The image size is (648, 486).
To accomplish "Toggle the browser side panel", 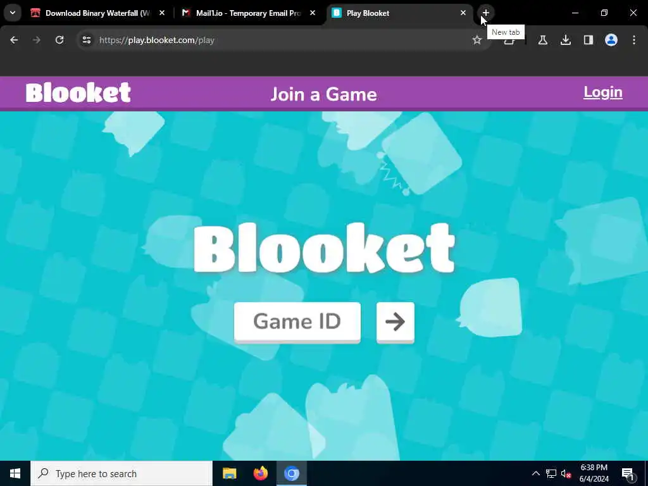I will [x=588, y=40].
